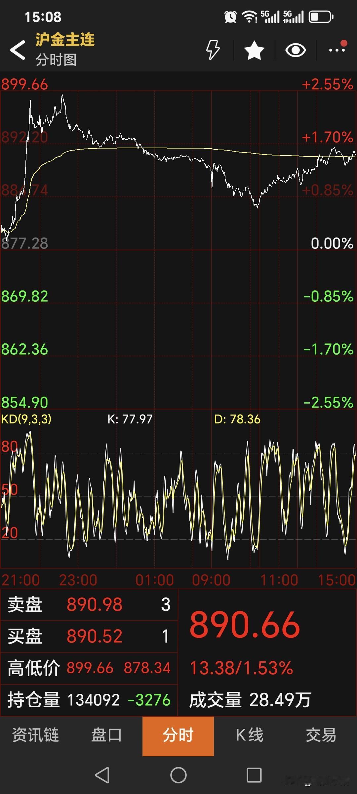Image resolution: width=357 pixels, height=794 pixels.
Task: Tap the +2.55% axis label
Action: 327,84
